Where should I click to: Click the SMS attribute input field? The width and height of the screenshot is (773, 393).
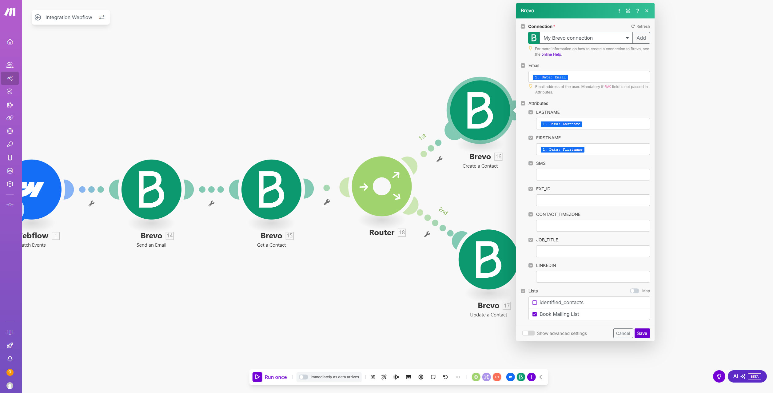592,175
